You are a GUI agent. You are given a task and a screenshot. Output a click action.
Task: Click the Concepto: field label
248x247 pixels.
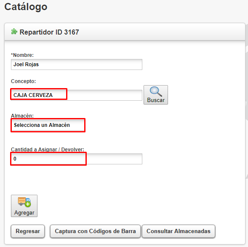pyautogui.click(x=24, y=81)
